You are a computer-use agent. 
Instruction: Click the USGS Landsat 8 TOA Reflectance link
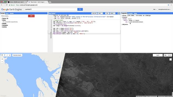click(89, 17)
